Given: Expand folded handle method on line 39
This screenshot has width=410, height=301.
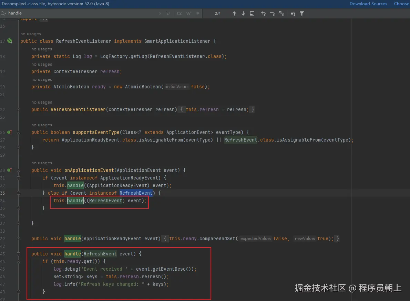Looking at the screenshot, I should (x=18, y=239).
